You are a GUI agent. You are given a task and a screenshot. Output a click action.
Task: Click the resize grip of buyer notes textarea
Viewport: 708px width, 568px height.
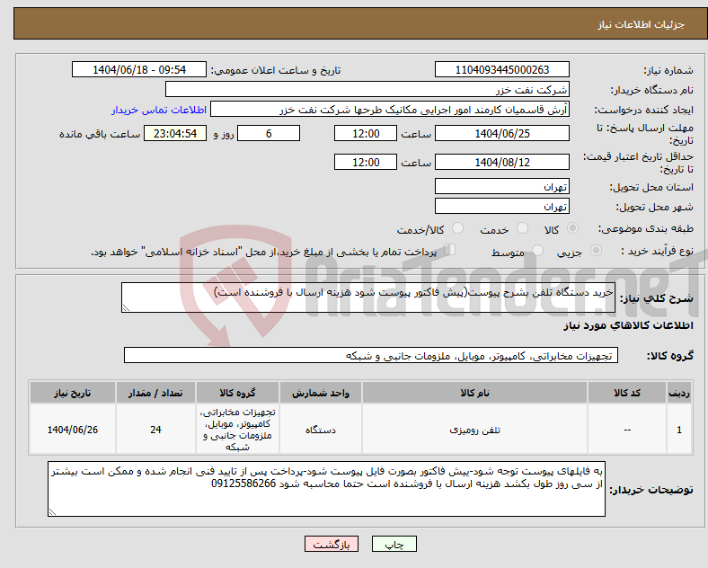click(x=52, y=512)
